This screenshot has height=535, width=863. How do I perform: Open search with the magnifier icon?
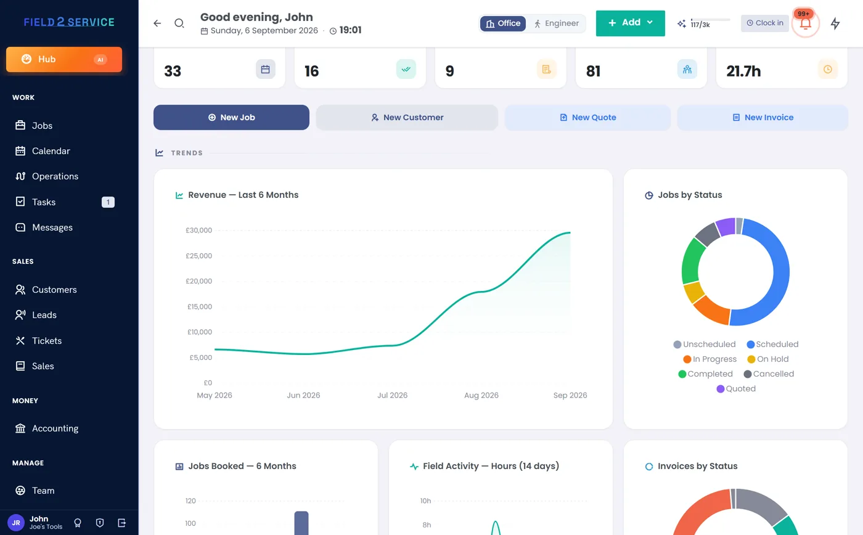[x=179, y=23]
